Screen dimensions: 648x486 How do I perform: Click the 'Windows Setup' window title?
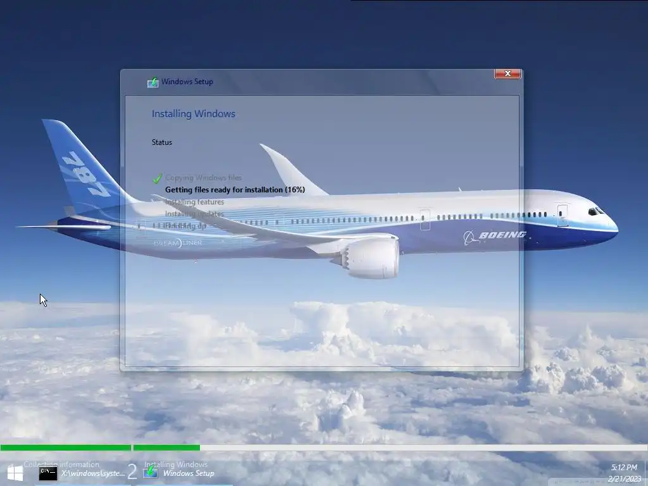tap(187, 82)
